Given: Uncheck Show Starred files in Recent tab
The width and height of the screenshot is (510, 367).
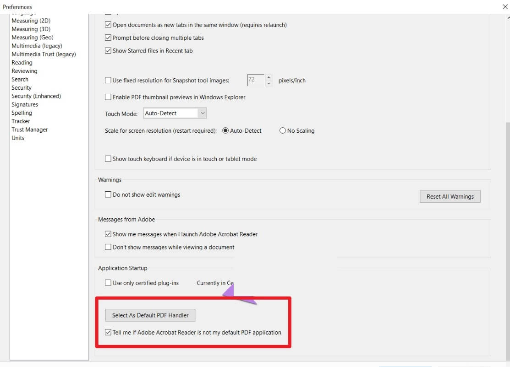Looking at the screenshot, I should 108,50.
